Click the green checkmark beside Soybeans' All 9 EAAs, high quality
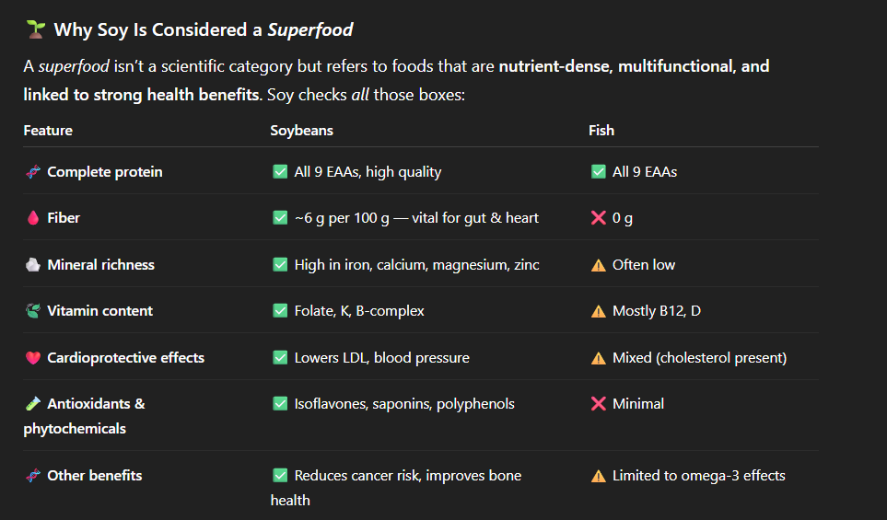887x520 pixels. 280,172
